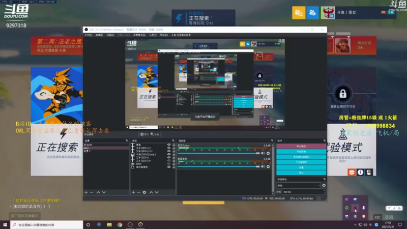Open the 视图(V) menu in OBS

[x=110, y=35]
